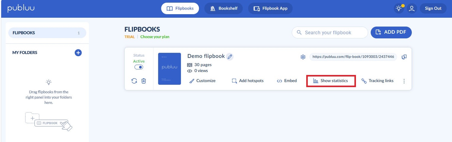Click the refresh flipbook icon
Image resolution: width=452 pixels, height=142 pixels.
click(x=134, y=81)
